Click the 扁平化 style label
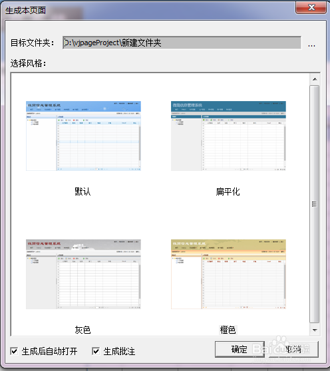This screenshot has height=371, width=330. [228, 191]
